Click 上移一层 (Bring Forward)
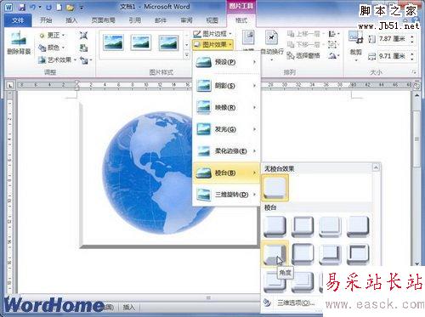The image size is (425, 317). click(305, 34)
